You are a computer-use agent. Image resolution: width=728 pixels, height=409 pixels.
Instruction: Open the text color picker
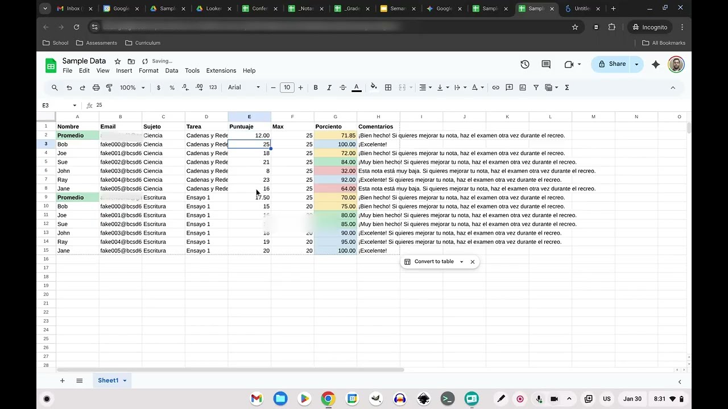tap(357, 87)
